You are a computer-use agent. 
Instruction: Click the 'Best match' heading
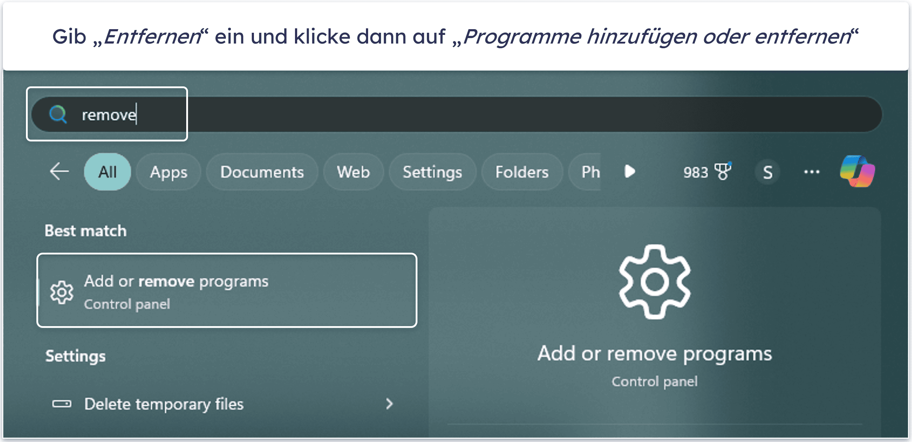click(85, 231)
